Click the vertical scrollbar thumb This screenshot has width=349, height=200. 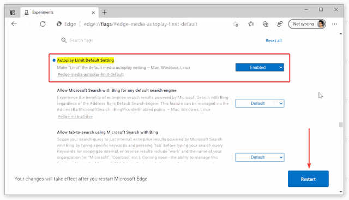click(x=340, y=125)
